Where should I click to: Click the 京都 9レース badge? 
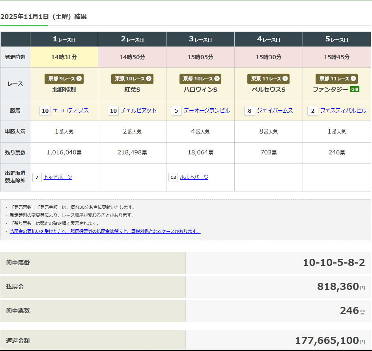64,79
